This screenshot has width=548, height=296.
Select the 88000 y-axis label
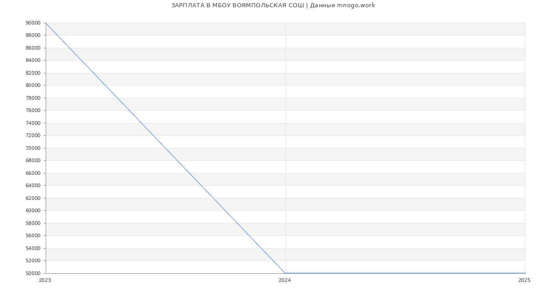[x=33, y=36]
